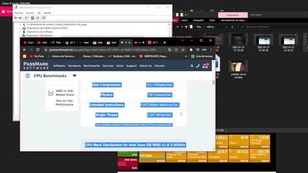
Task: Click Chrome scrollbar down arrow
Action: [x=214, y=149]
